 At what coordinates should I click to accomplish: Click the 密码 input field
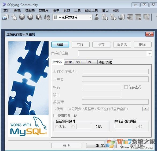(x=102, y=87)
